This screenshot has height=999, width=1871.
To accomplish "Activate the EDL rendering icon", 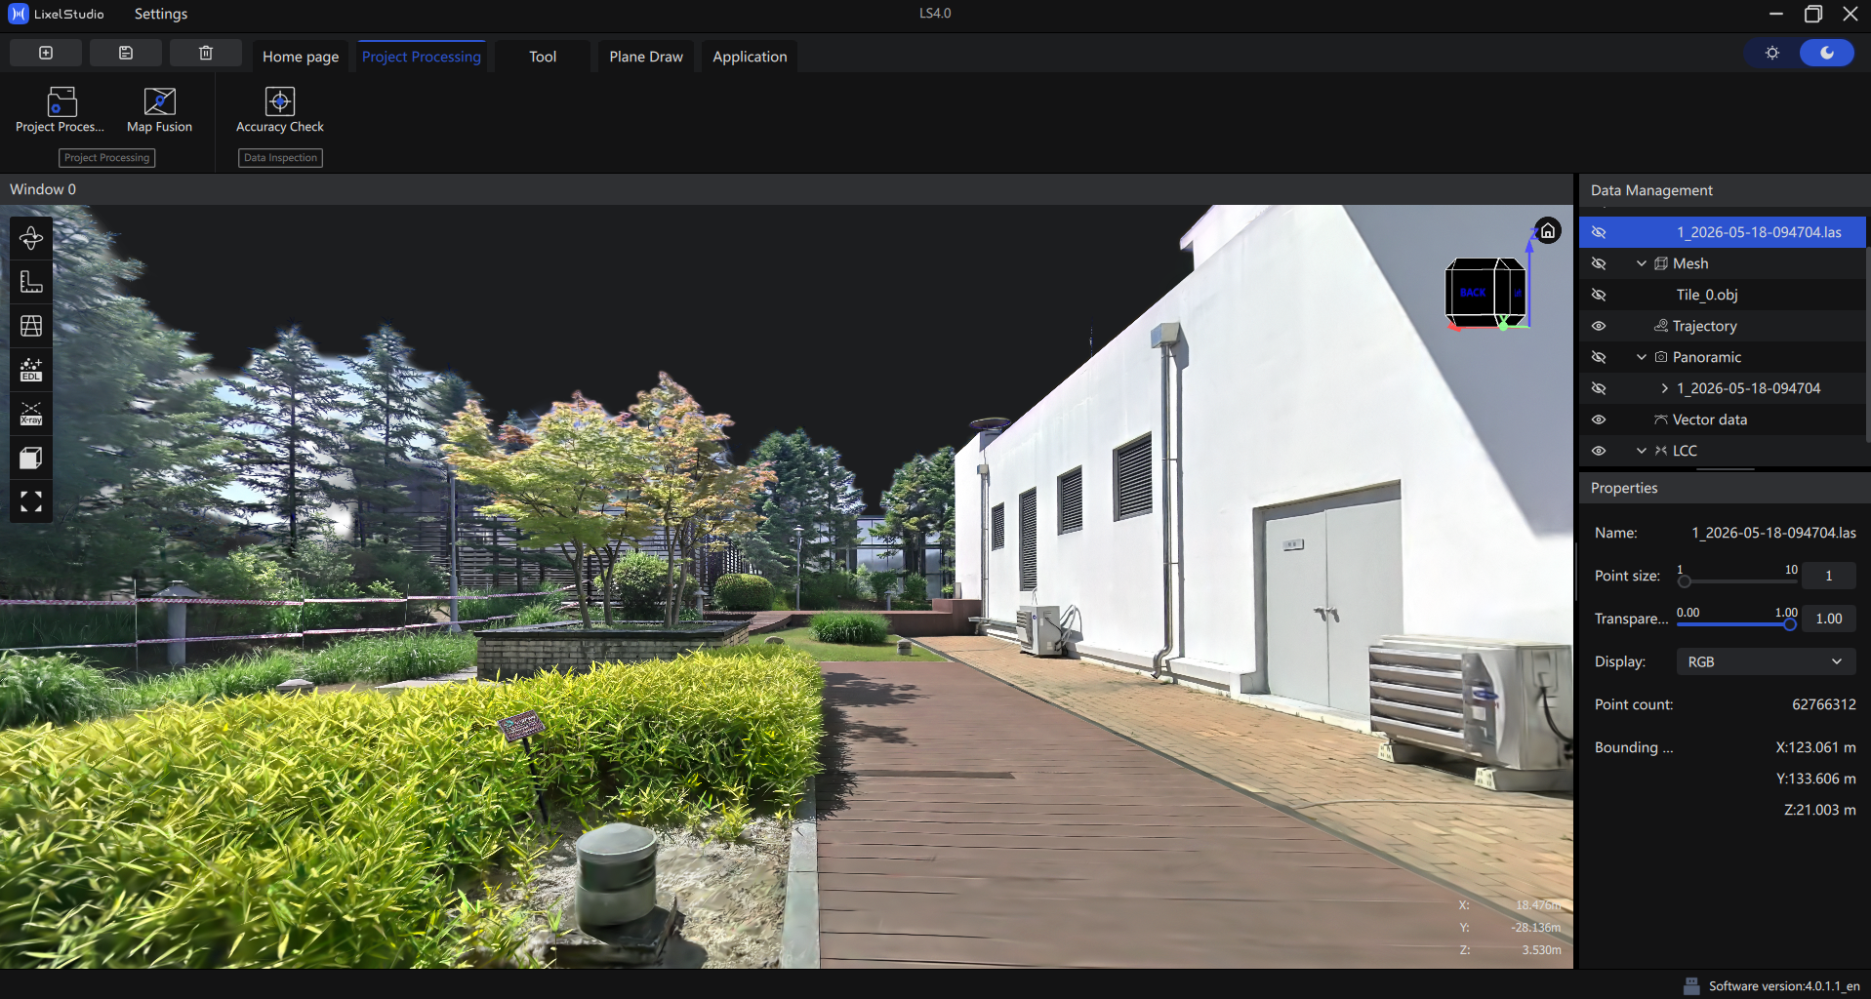I will (x=31, y=370).
